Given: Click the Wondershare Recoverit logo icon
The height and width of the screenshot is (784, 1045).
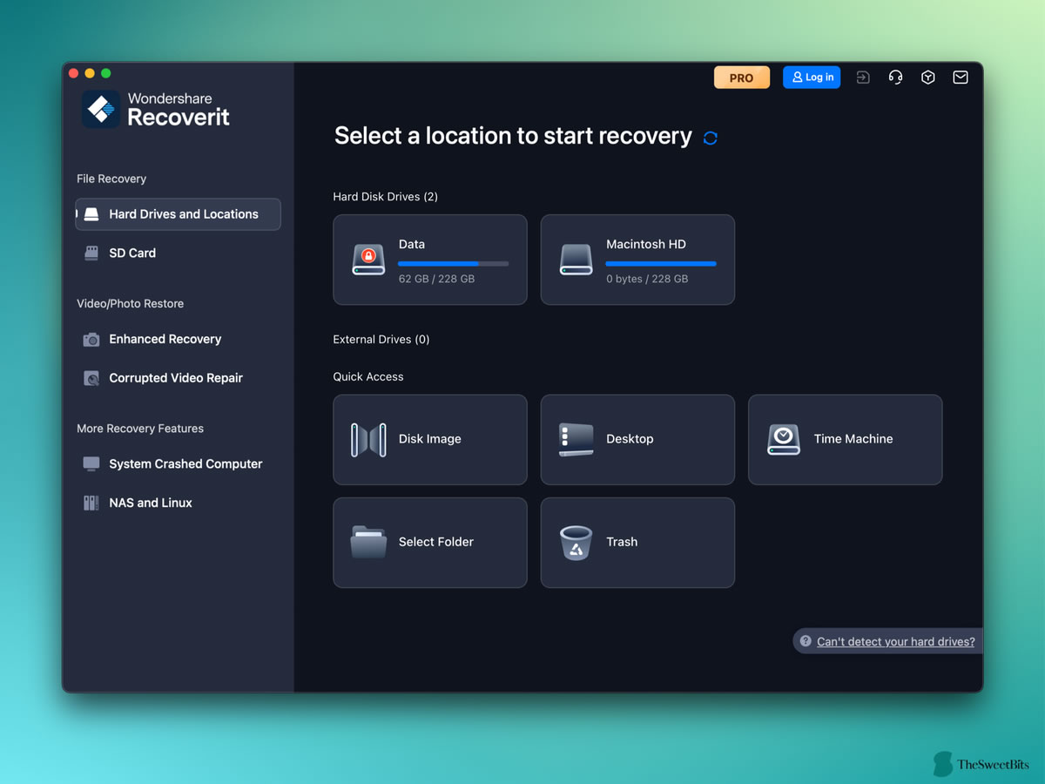Looking at the screenshot, I should 101,109.
